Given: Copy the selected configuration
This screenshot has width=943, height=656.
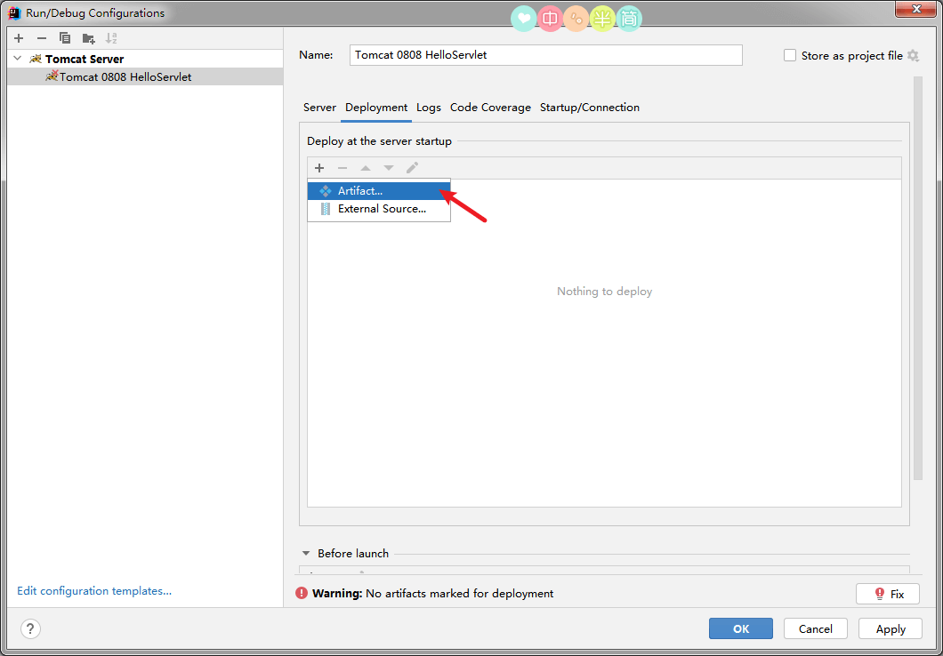Looking at the screenshot, I should pos(65,38).
